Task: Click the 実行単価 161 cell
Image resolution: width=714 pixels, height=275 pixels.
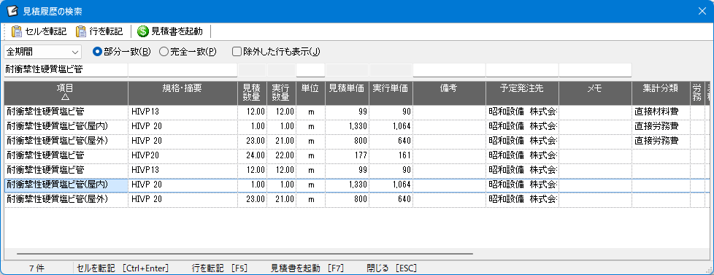Action: [x=391, y=155]
